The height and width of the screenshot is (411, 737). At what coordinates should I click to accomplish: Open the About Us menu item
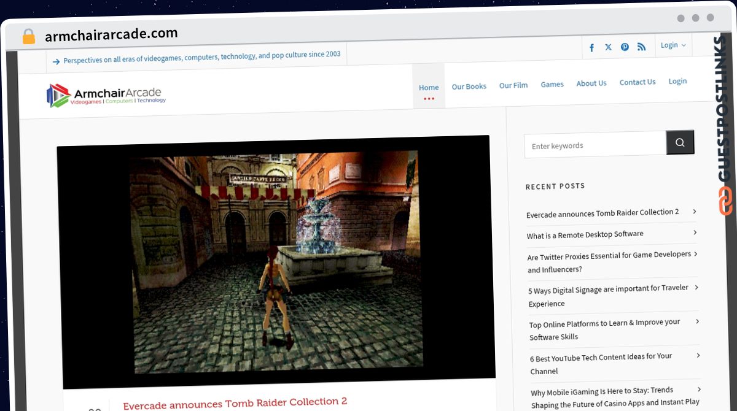click(x=591, y=83)
